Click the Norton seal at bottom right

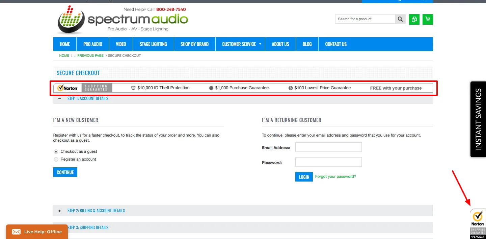pyautogui.click(x=478, y=223)
